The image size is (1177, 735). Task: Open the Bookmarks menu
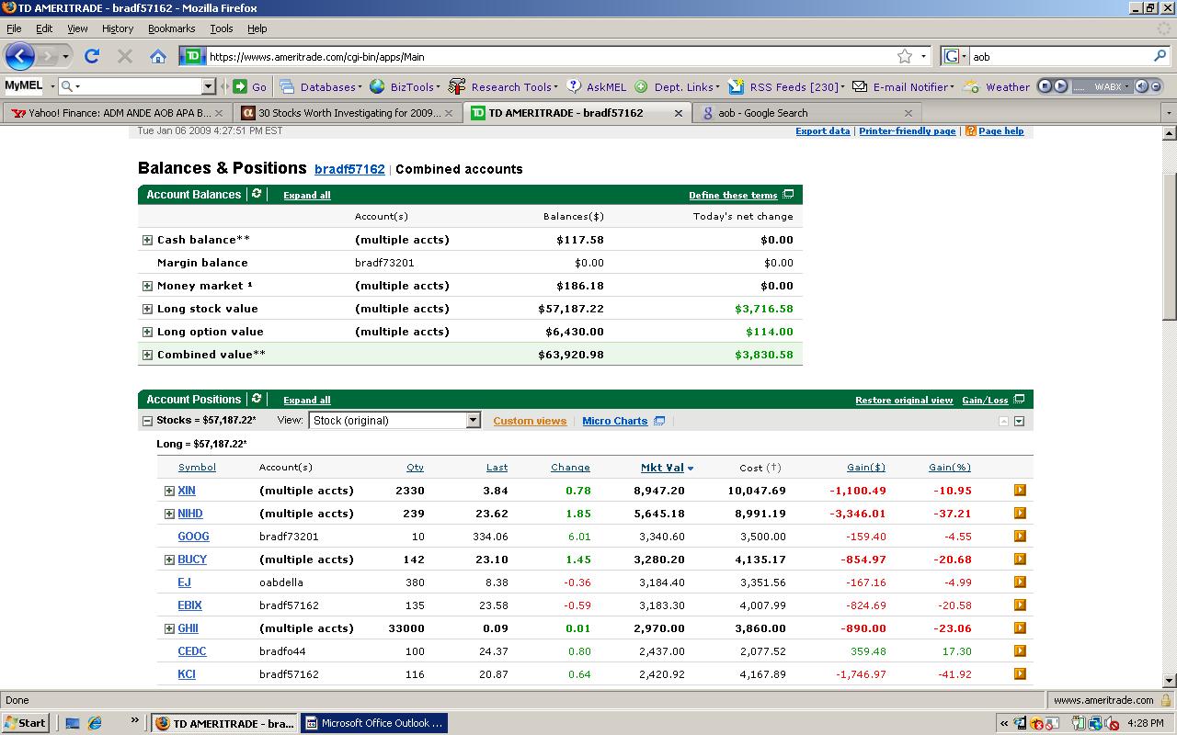171,28
